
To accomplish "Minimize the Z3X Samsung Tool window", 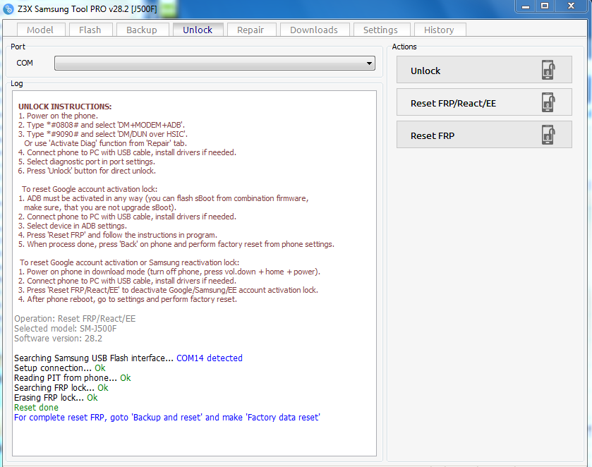I will click(x=525, y=6).
